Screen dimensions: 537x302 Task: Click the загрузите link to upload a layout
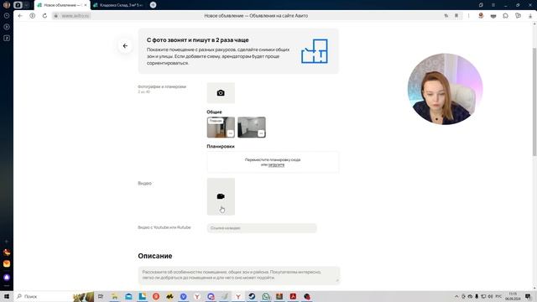(x=276, y=164)
